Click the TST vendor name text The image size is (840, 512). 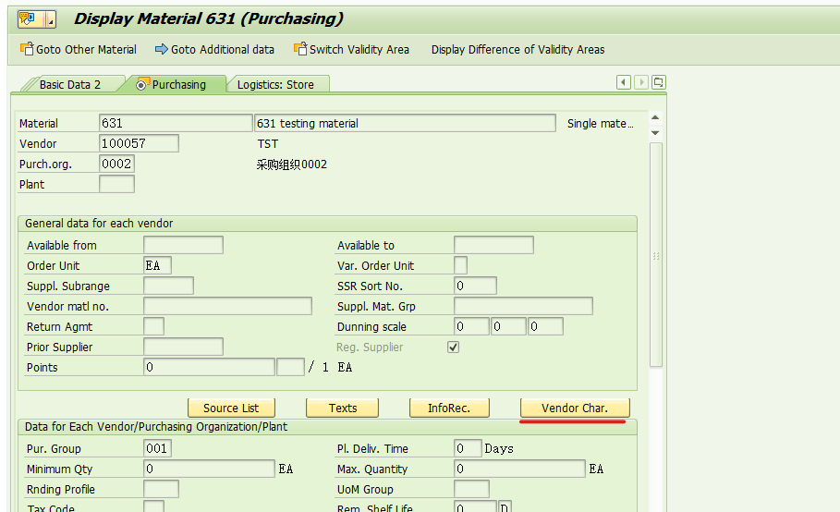click(268, 144)
